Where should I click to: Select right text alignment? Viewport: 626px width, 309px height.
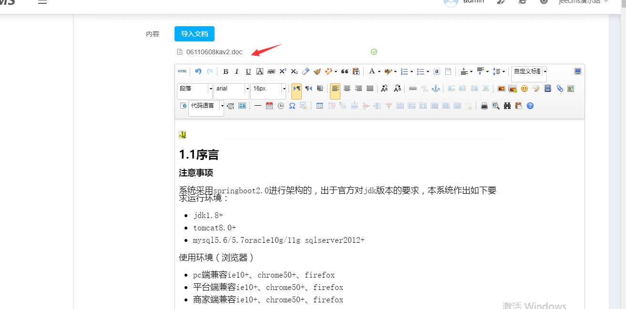pyautogui.click(x=359, y=89)
